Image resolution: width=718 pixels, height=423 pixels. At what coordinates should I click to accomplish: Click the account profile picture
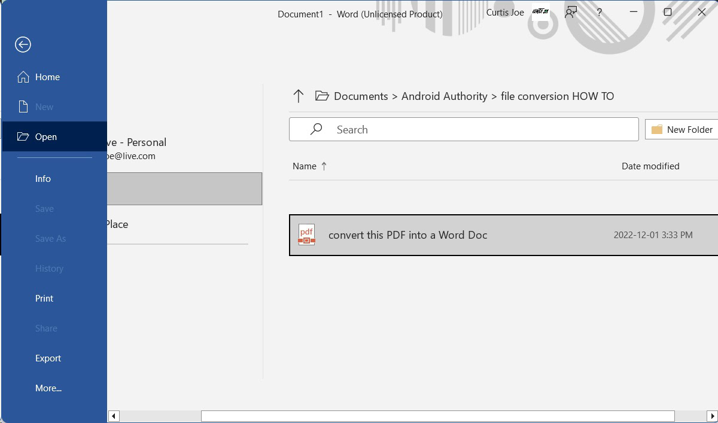tap(540, 12)
